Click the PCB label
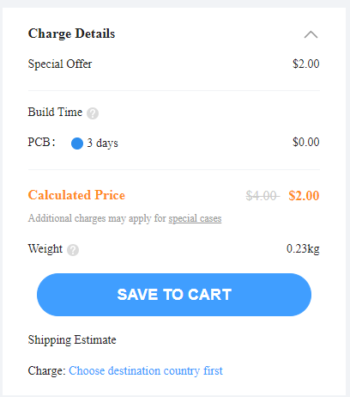Viewport: 350px width, 397px height. (x=41, y=142)
